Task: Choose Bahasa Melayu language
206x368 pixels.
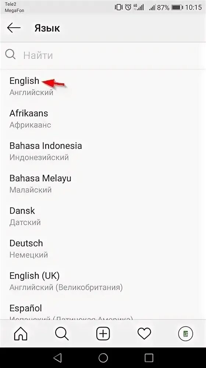Action: pyautogui.click(x=103, y=184)
